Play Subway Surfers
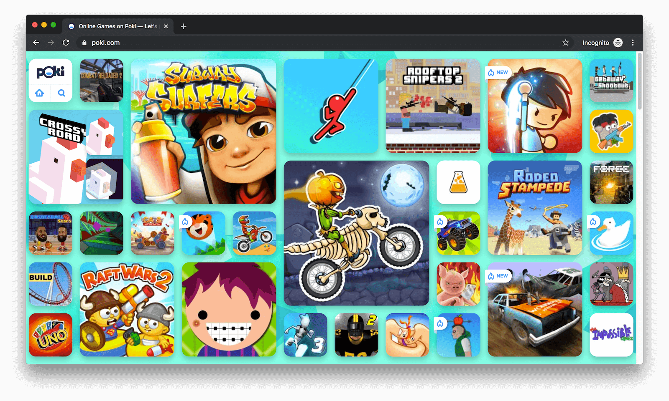Viewport: 669px width, 401px height. pos(204,131)
